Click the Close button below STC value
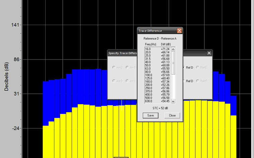The width and height of the screenshot is (254, 158). coord(172,116)
